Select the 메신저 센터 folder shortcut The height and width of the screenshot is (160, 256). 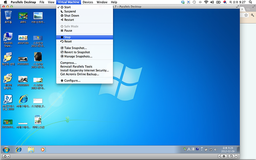[8, 59]
